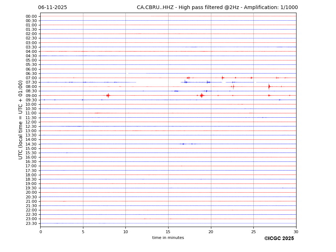The image size is (336, 252).
Task: Click the red spike near minute 27 on the 08:00 trace
Action: (269, 87)
